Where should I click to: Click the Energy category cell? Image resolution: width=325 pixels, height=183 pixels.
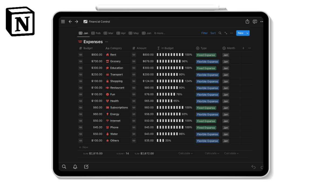click(x=117, y=114)
